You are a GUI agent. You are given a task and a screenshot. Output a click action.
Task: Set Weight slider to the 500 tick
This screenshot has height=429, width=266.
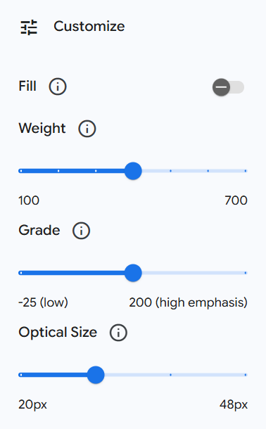coord(170,171)
